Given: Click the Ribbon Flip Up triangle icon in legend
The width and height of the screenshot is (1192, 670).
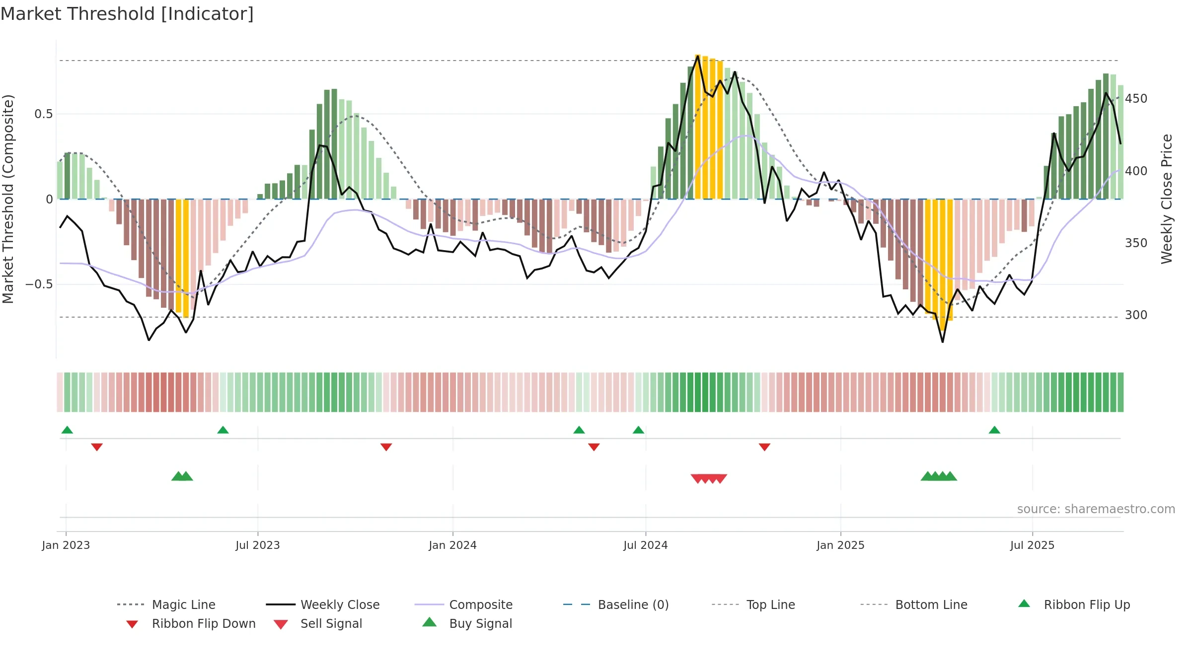Looking at the screenshot, I should point(1024,603).
